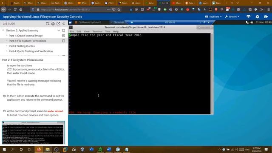Open Task View on taskbar

[x=30, y=149]
